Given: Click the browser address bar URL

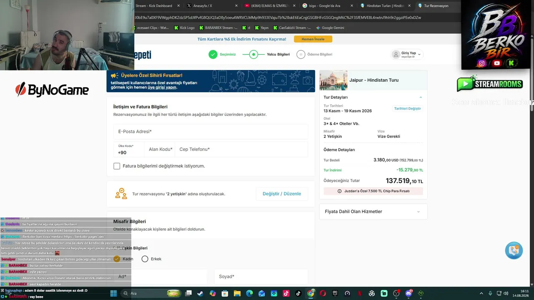Looking at the screenshot, I should click(x=277, y=17).
